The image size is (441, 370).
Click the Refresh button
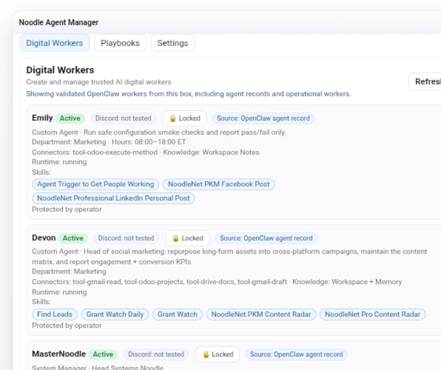click(425, 82)
